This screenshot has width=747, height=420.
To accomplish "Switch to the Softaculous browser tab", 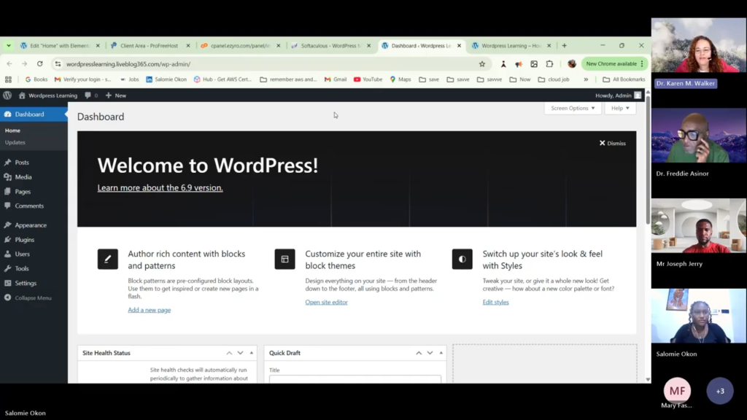I will (330, 46).
